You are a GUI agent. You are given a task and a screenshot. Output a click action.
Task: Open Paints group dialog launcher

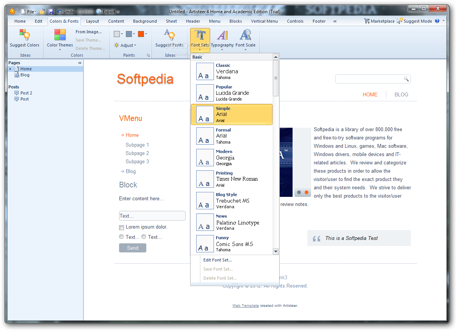coord(148,56)
